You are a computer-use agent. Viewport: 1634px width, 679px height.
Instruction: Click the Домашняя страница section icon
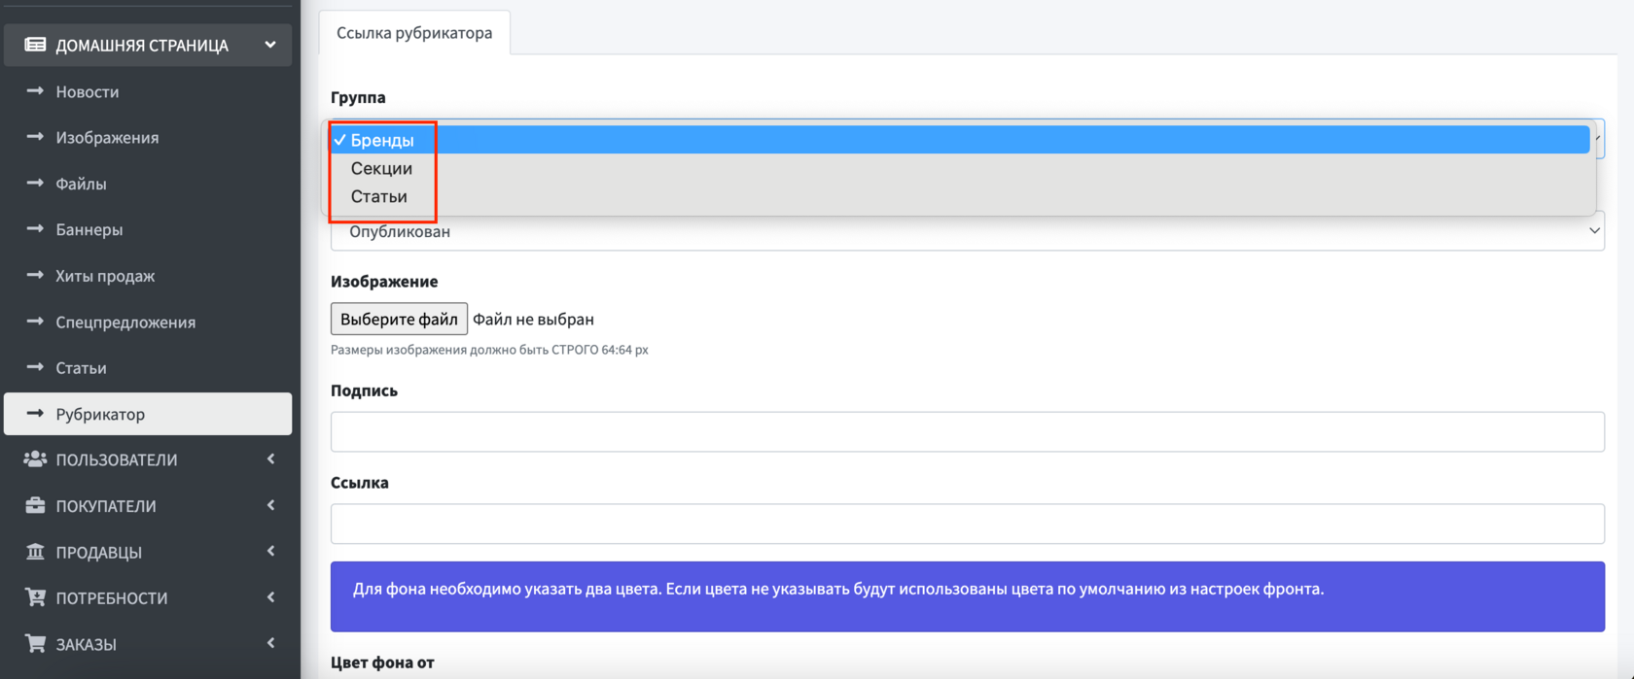[x=35, y=45]
